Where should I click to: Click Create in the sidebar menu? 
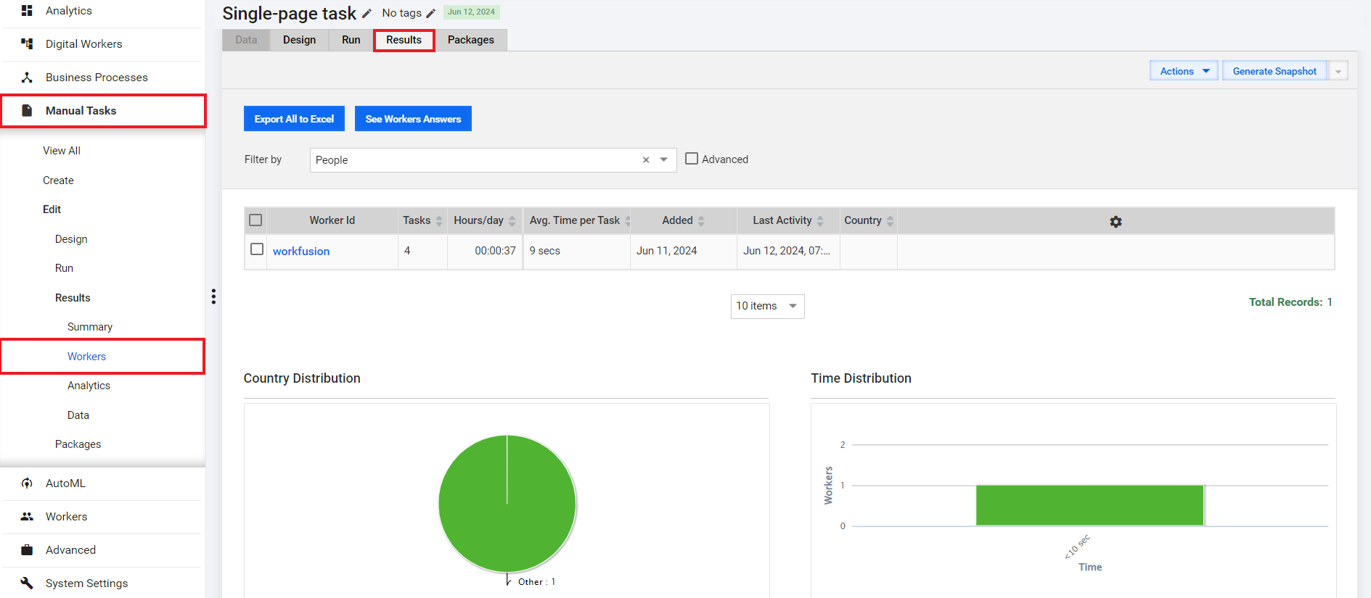click(x=58, y=180)
